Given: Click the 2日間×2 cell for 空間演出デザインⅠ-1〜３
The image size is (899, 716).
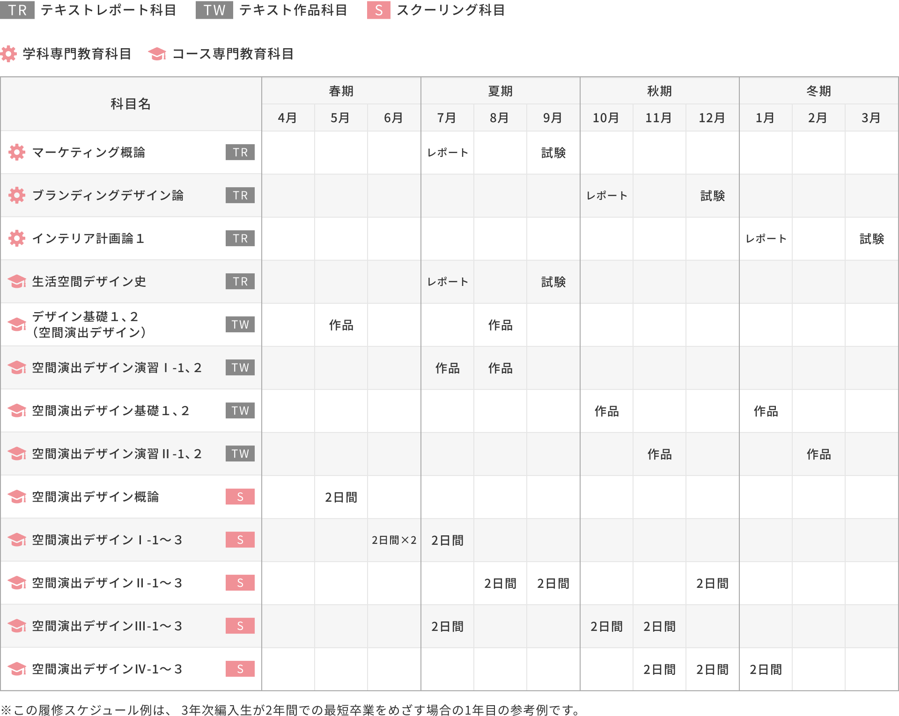Looking at the screenshot, I should (394, 540).
